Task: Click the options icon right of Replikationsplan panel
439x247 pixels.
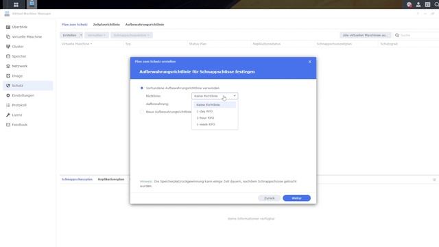Action: point(434,180)
